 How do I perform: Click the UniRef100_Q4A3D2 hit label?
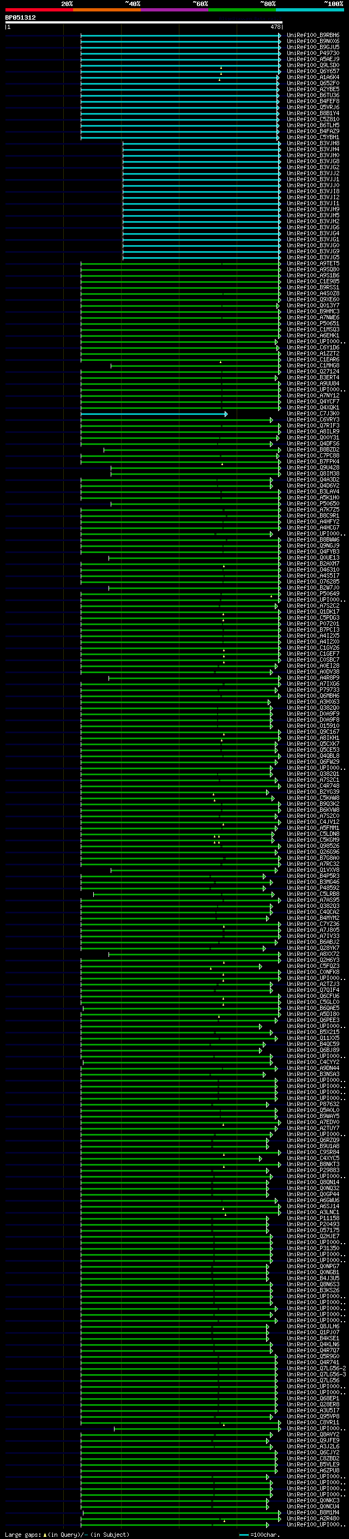(x=313, y=480)
